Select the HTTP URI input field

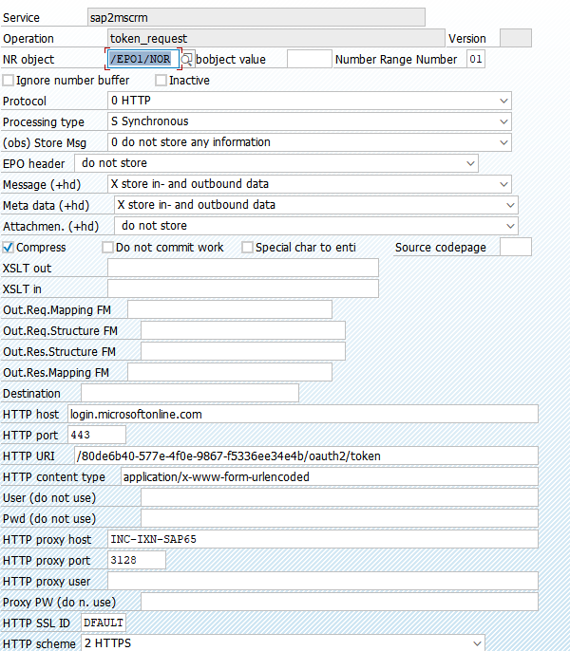(x=306, y=456)
